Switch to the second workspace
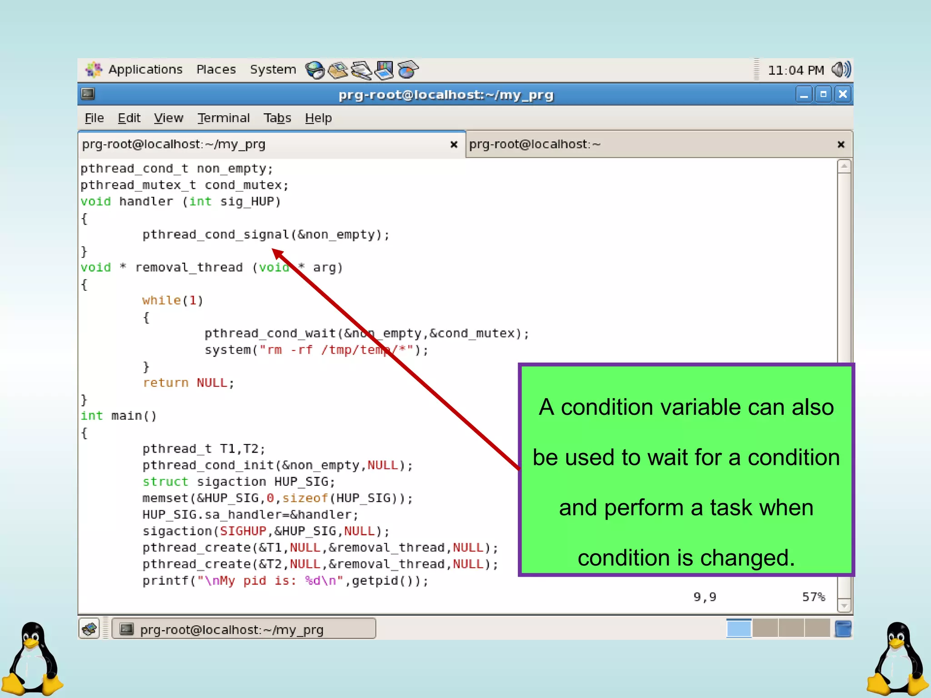The image size is (931, 698). pyautogui.click(x=765, y=628)
